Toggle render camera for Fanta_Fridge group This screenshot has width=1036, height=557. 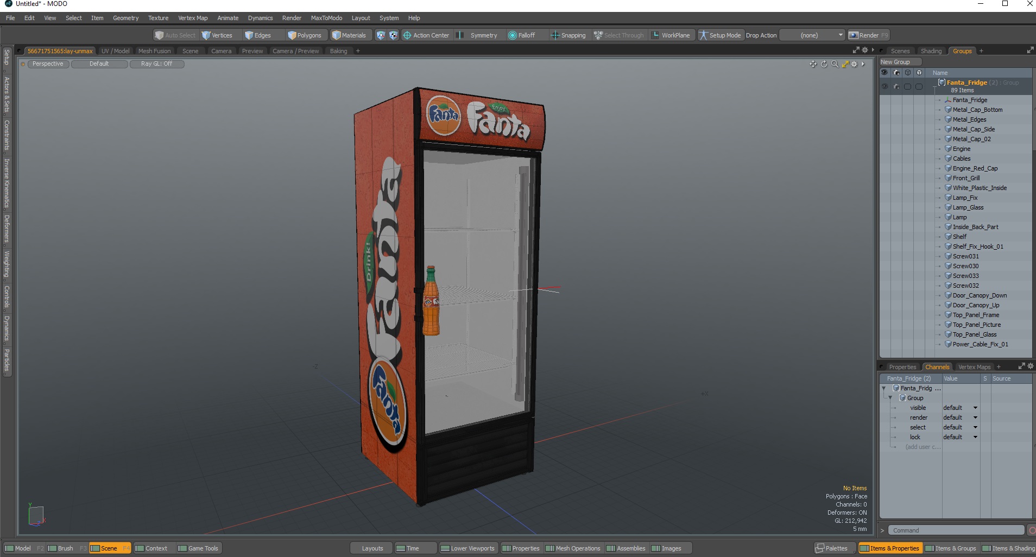click(x=896, y=86)
